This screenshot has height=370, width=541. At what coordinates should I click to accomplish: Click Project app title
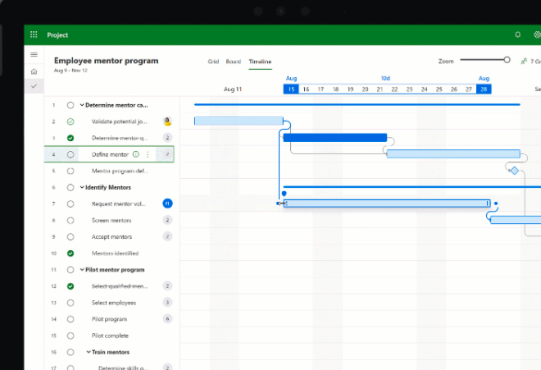click(57, 35)
